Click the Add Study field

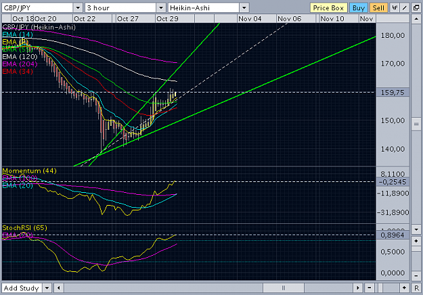22,288
